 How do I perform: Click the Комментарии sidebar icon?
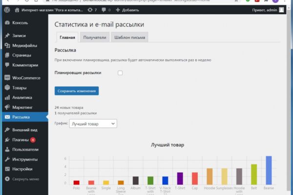(x=7, y=65)
